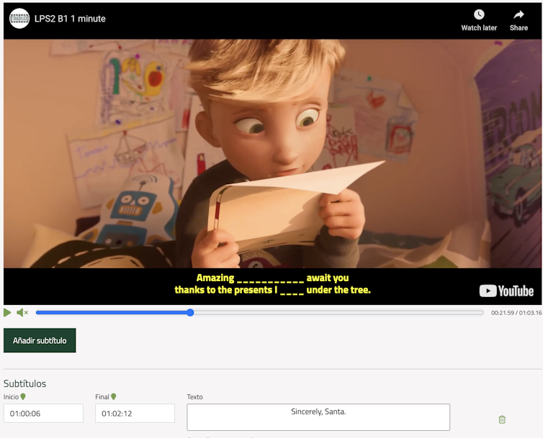Image resolution: width=543 pixels, height=438 pixels.
Task: Click the marker icon next to Inicio
Action: [23, 396]
